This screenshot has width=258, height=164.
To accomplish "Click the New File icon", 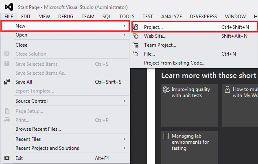I will [136, 54].
